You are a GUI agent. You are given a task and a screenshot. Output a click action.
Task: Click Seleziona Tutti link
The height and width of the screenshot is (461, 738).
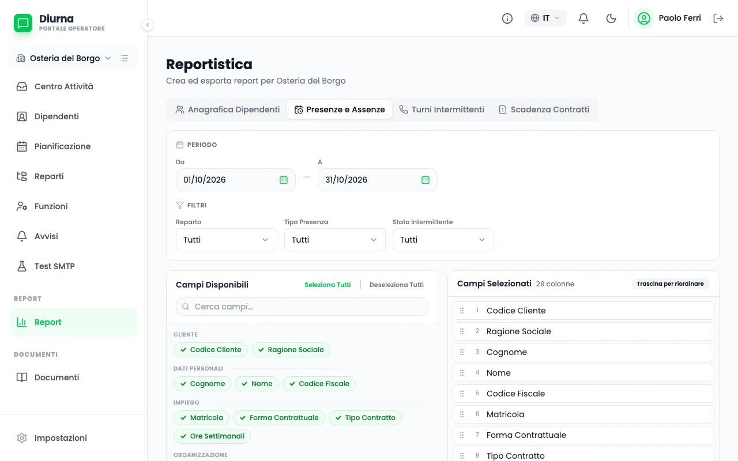tap(327, 285)
